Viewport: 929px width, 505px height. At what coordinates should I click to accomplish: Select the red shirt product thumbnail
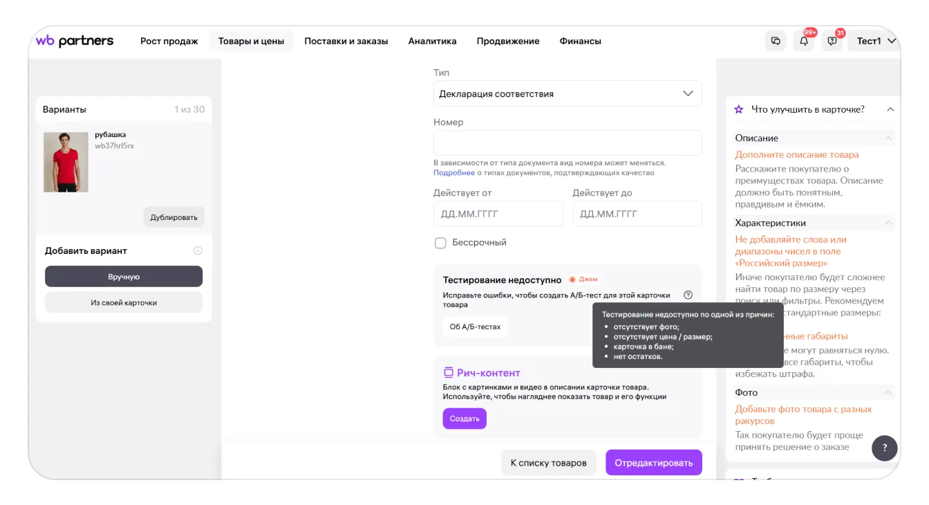point(66,162)
